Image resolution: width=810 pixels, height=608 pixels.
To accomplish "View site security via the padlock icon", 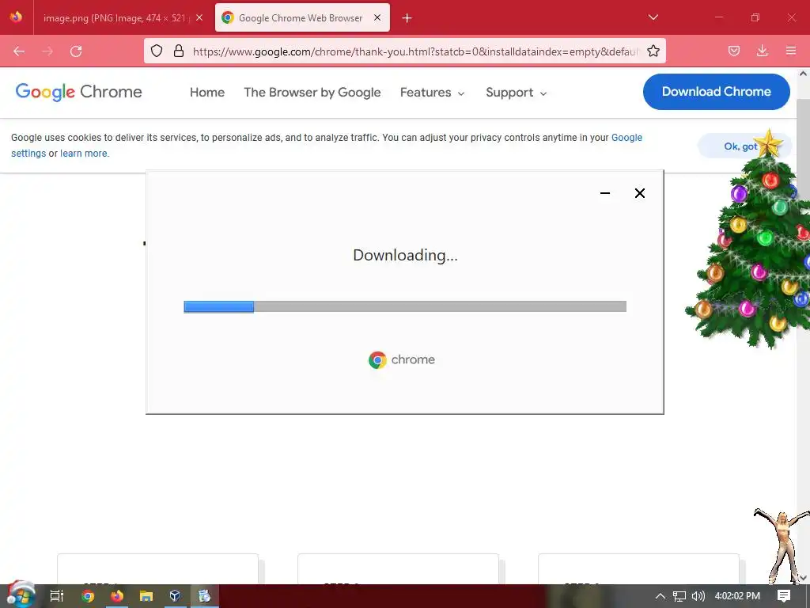I will click(179, 51).
